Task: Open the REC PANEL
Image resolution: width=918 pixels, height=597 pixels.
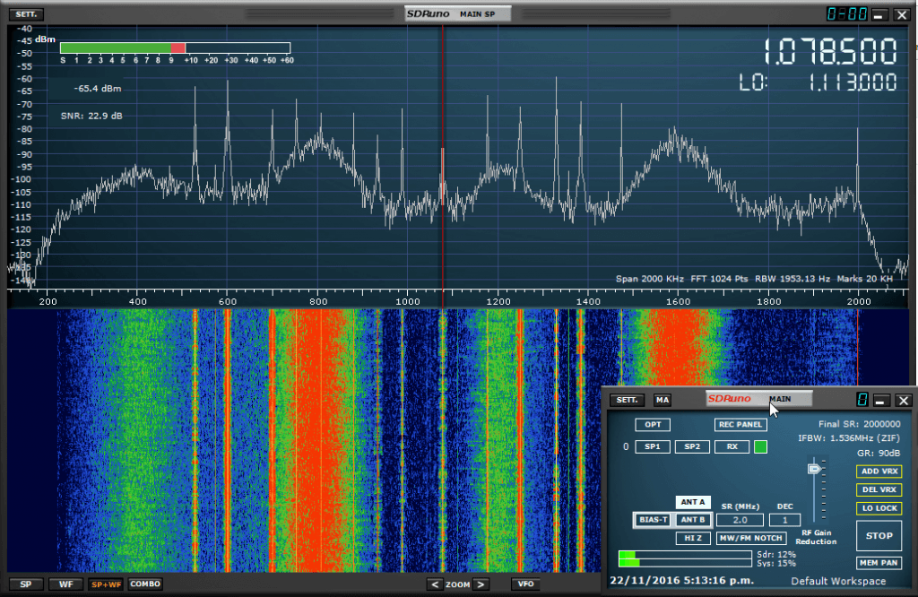Action: point(740,424)
